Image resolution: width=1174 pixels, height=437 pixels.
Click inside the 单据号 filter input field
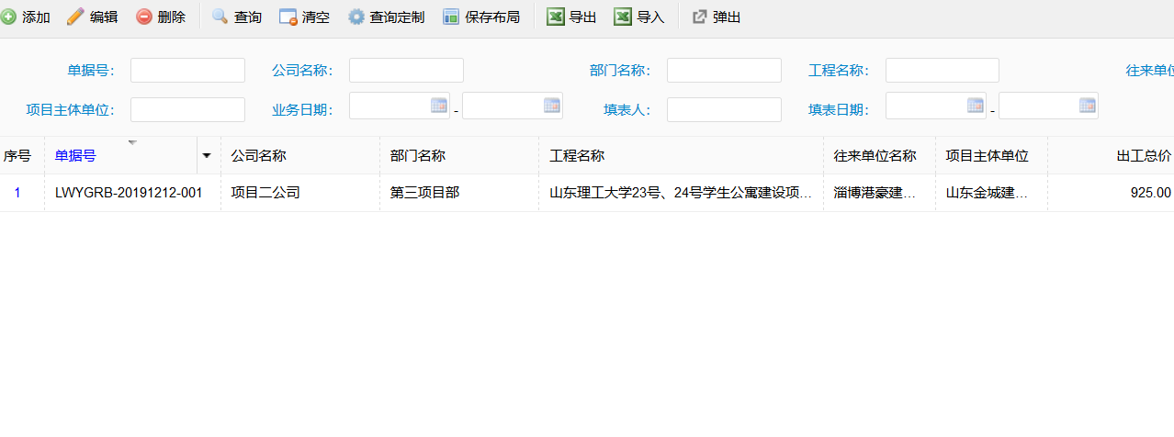[x=187, y=71]
